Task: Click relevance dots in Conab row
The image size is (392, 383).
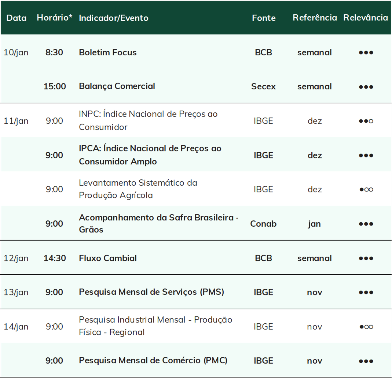Action: point(366,224)
